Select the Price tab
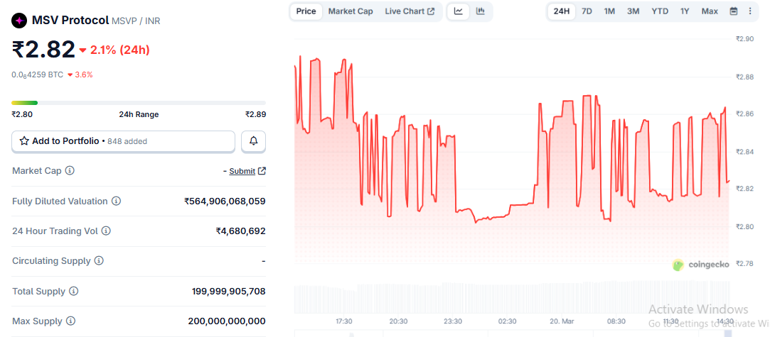The image size is (770, 337). click(x=306, y=11)
